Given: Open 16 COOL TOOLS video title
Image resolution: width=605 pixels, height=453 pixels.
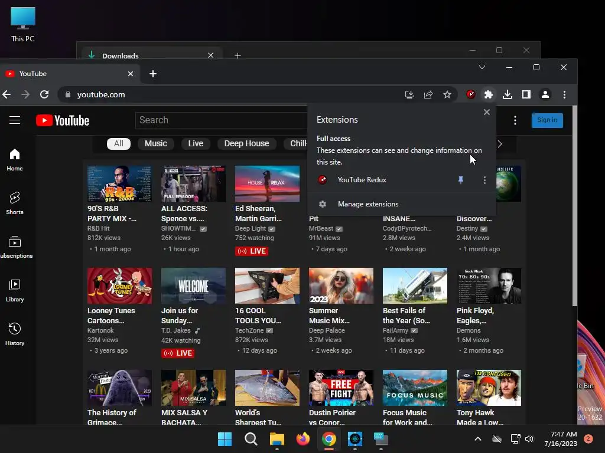Looking at the screenshot, I should click(258, 316).
